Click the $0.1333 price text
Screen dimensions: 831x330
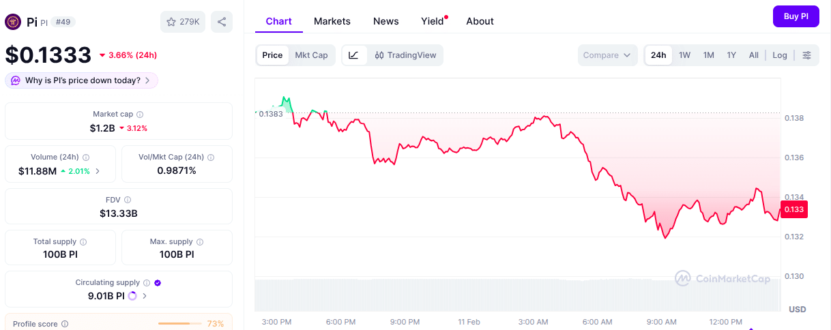click(x=48, y=55)
